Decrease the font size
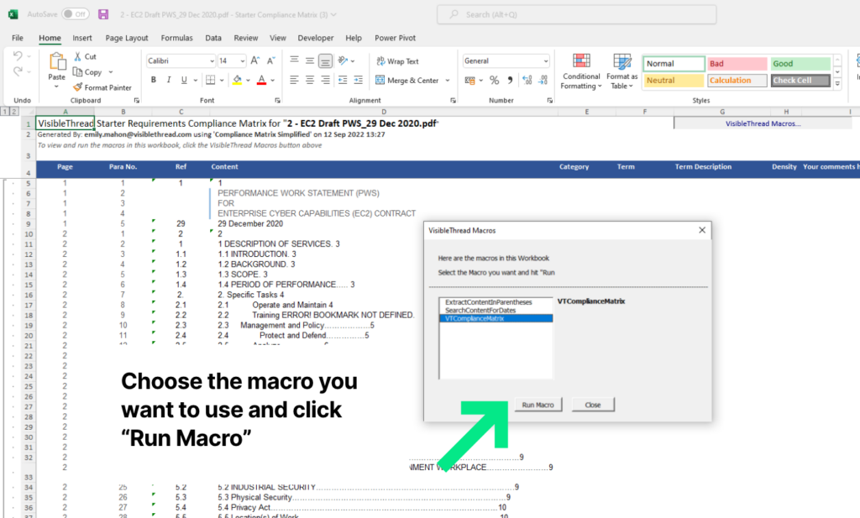The image size is (860, 518). click(x=270, y=60)
